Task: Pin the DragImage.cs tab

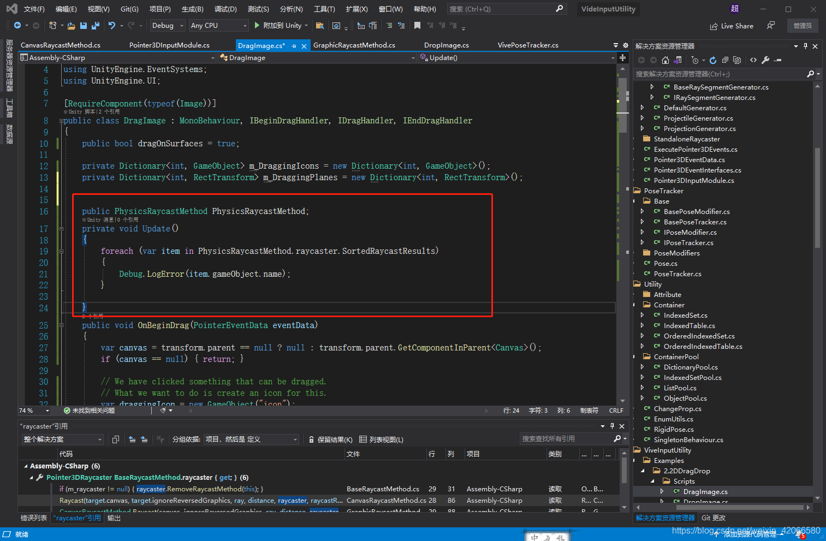Action: pyautogui.click(x=294, y=46)
